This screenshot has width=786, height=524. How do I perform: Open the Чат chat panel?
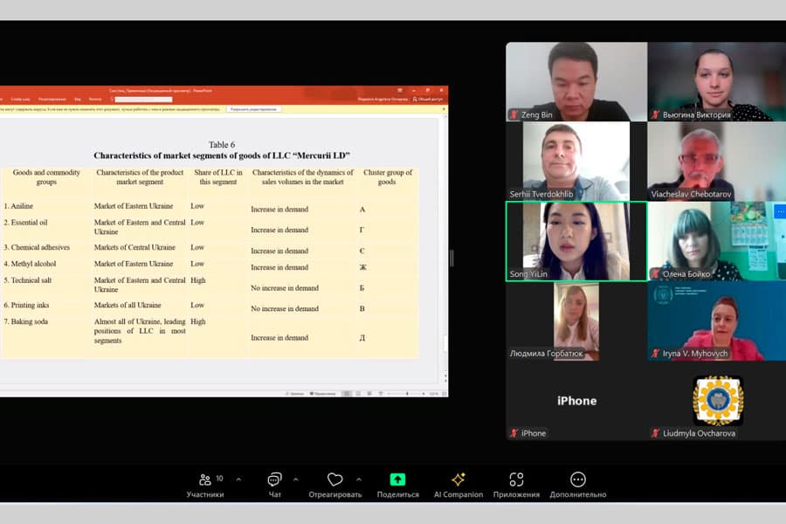pyautogui.click(x=275, y=486)
